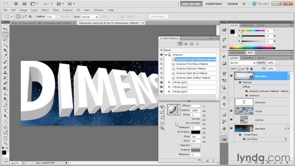Viewport: 295px width, 166px height.
Task: Switch to the DESIGN workspace
Action: (233, 4)
